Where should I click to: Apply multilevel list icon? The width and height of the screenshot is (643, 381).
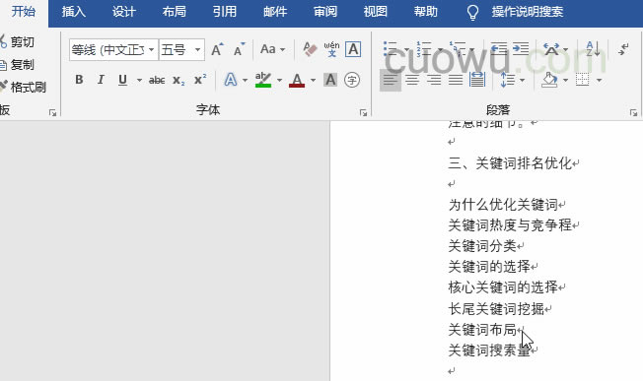coord(458,49)
